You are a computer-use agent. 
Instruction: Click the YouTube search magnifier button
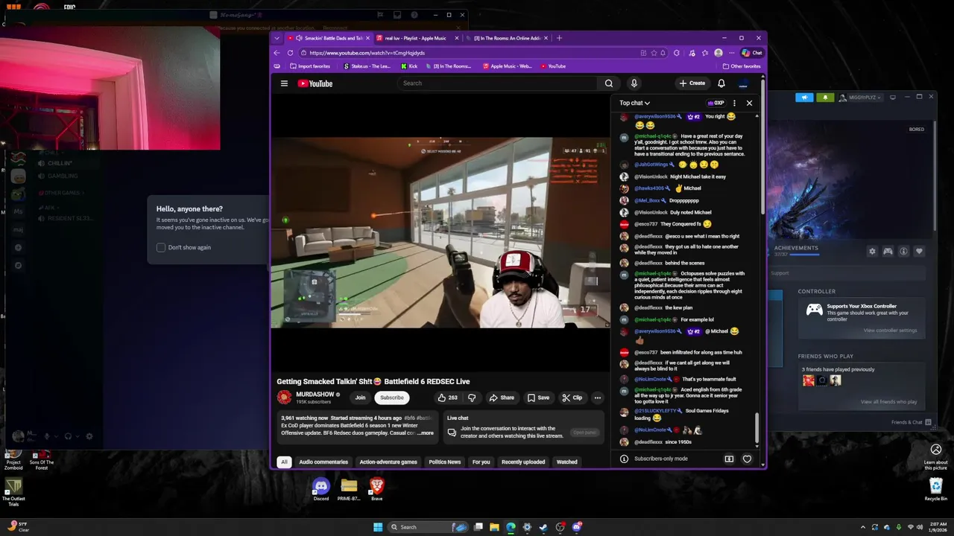tap(609, 83)
